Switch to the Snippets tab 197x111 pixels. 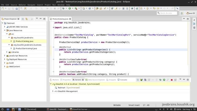coord(111,80)
